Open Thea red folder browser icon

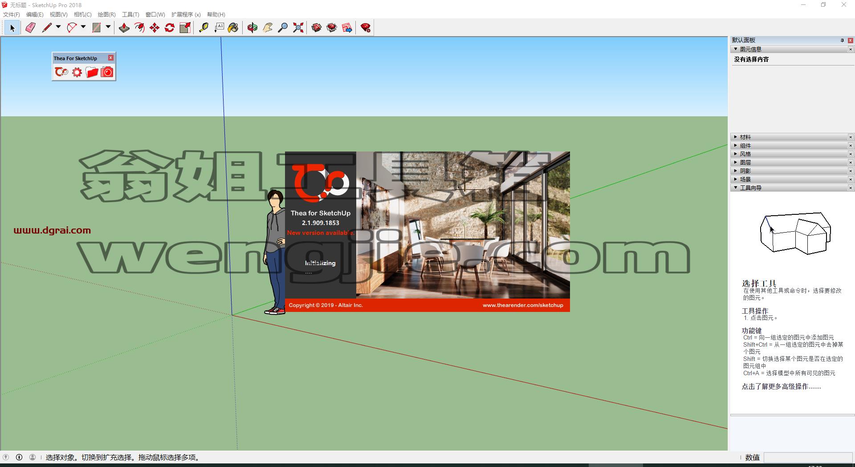click(x=92, y=72)
